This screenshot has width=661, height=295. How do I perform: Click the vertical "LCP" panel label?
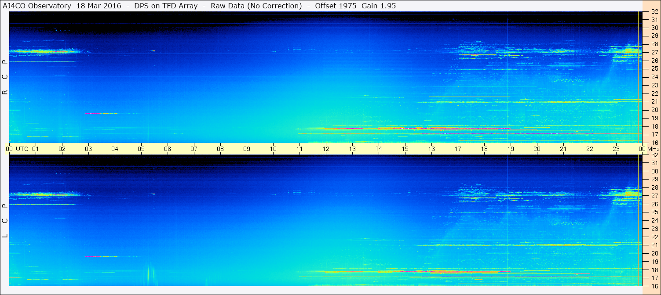point(5,221)
